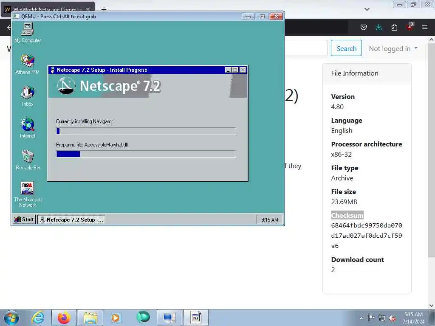This screenshot has height=326, width=435.
Task: Open the host clock showing 5:15 AM
Action: [x=413, y=318]
